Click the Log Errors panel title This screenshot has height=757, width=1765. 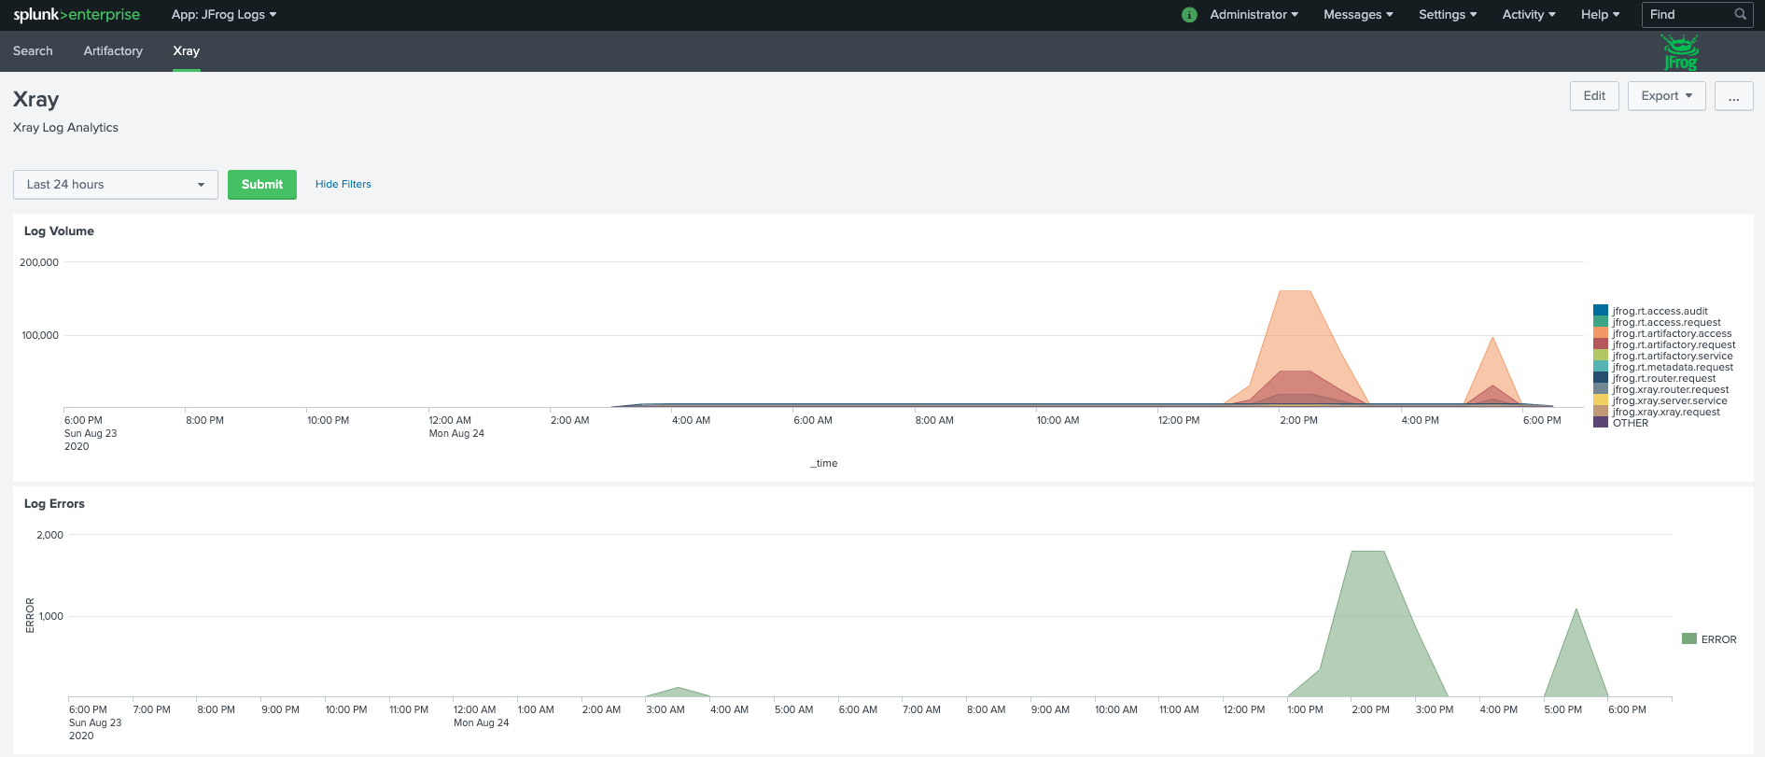(x=54, y=504)
